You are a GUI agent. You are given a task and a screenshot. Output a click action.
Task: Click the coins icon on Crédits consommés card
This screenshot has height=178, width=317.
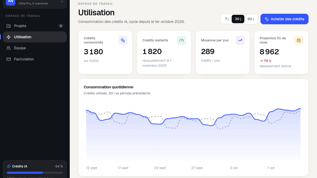pyautogui.click(x=123, y=40)
